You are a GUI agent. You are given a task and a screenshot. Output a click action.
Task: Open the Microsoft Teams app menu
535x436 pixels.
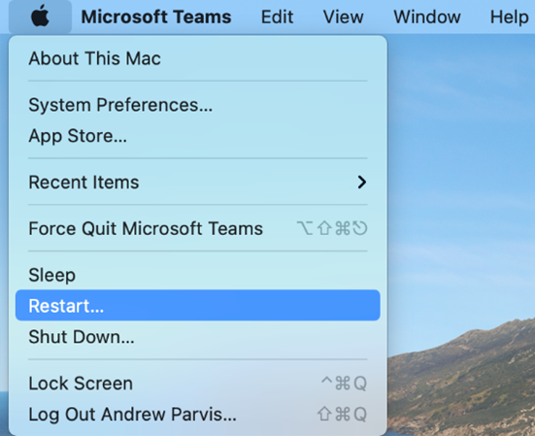tap(156, 17)
